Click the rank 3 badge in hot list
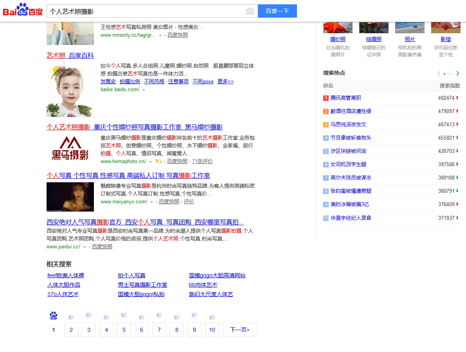466x352 pixels. tap(326, 125)
